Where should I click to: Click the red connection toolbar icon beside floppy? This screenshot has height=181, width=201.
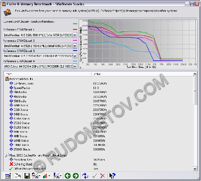pos(35,176)
